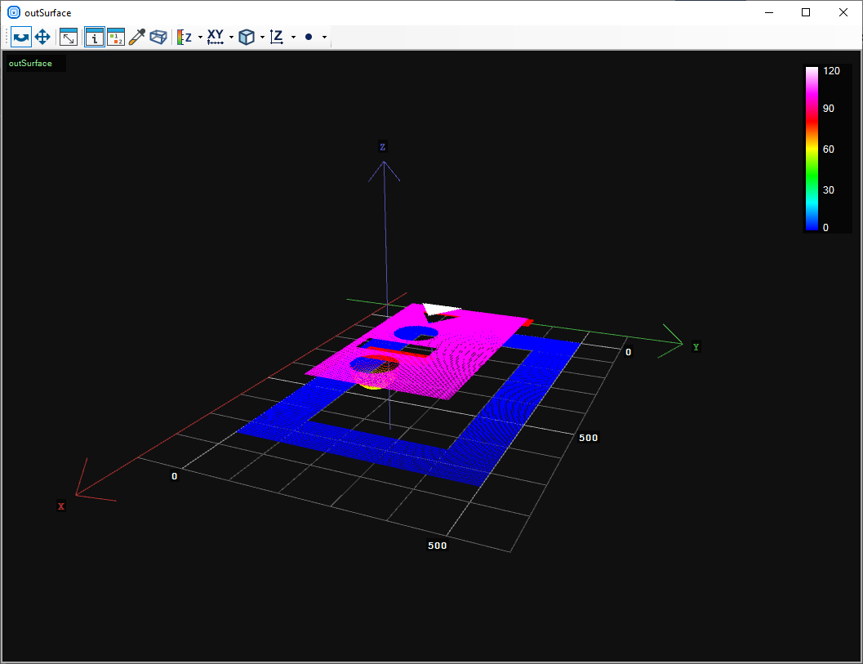Image resolution: width=863 pixels, height=664 pixels.
Task: Select the rotate view tool
Action: 21,38
